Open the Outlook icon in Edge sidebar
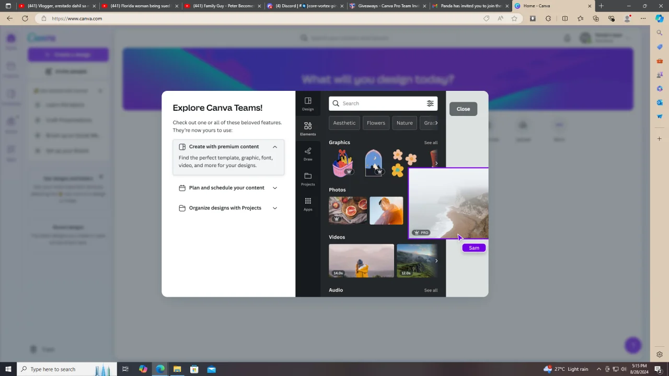Image resolution: width=669 pixels, height=376 pixels. click(x=660, y=102)
